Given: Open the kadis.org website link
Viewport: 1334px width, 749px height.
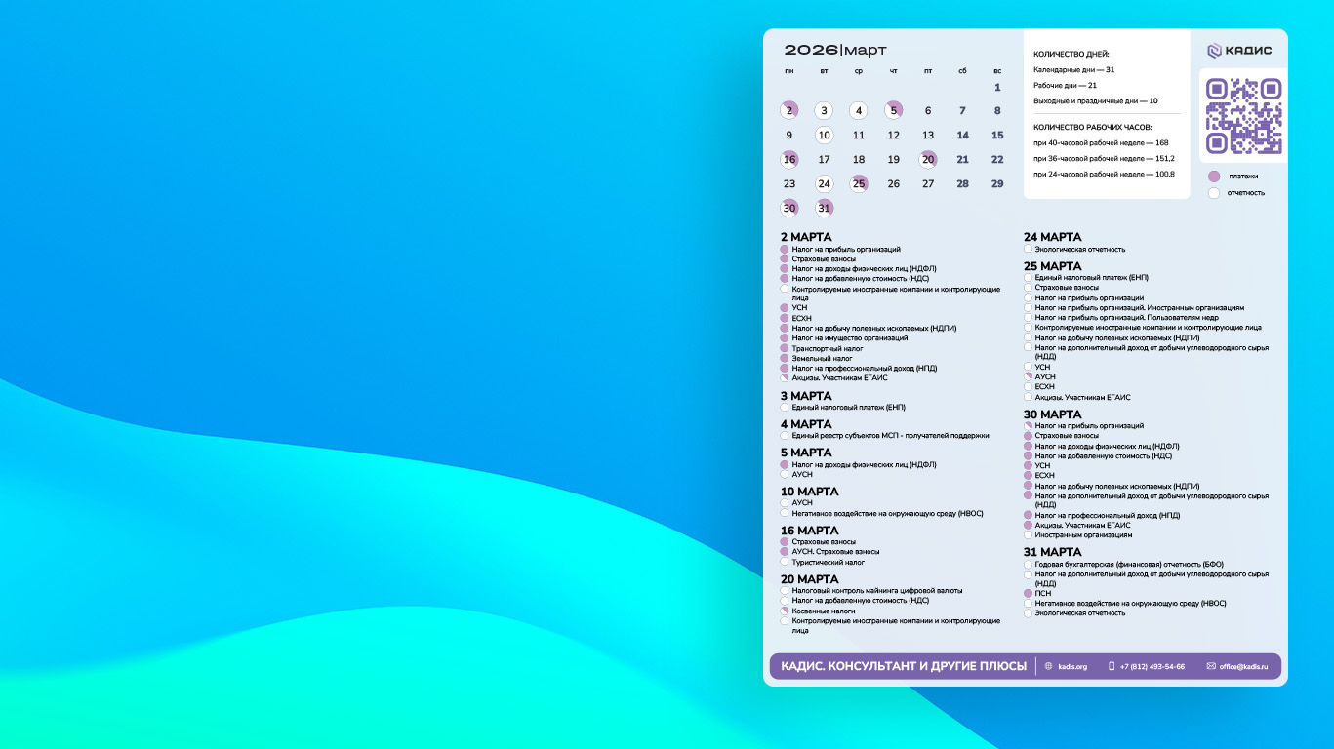Looking at the screenshot, I should click(x=1072, y=667).
